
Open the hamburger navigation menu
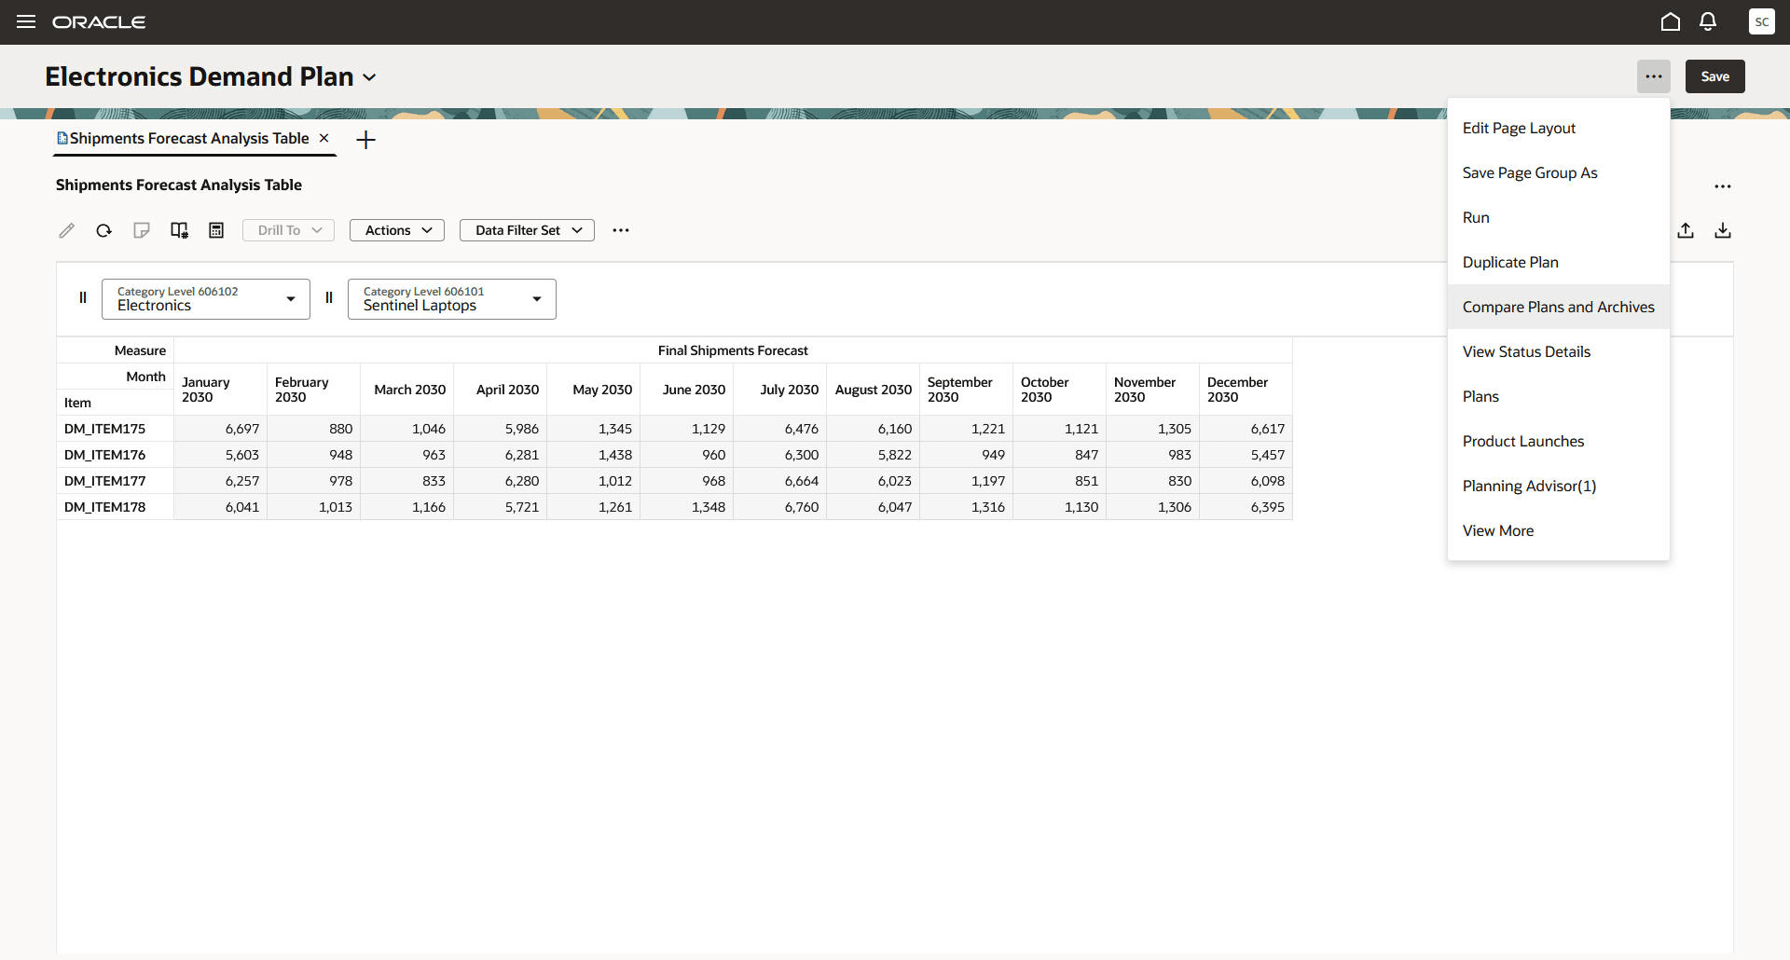click(x=26, y=21)
